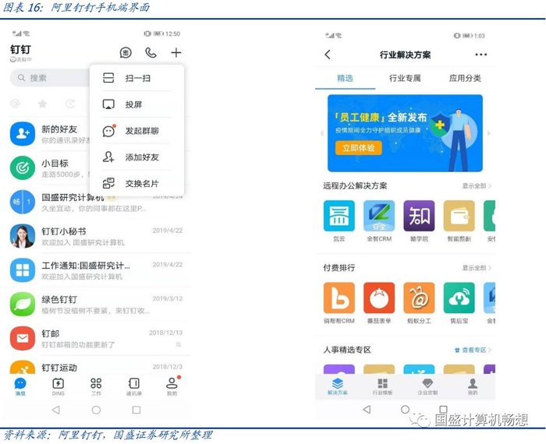
Task: Open 销帮帮CRM orange app icon
Action: (x=339, y=298)
